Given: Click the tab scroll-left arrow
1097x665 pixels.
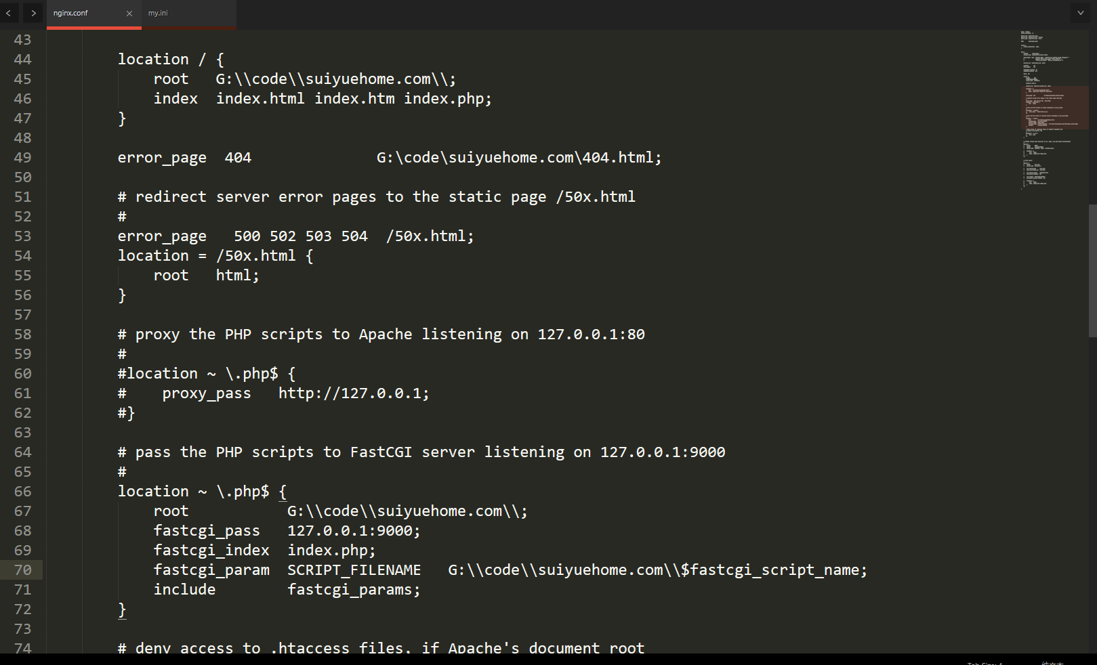Looking at the screenshot, I should [x=8, y=13].
